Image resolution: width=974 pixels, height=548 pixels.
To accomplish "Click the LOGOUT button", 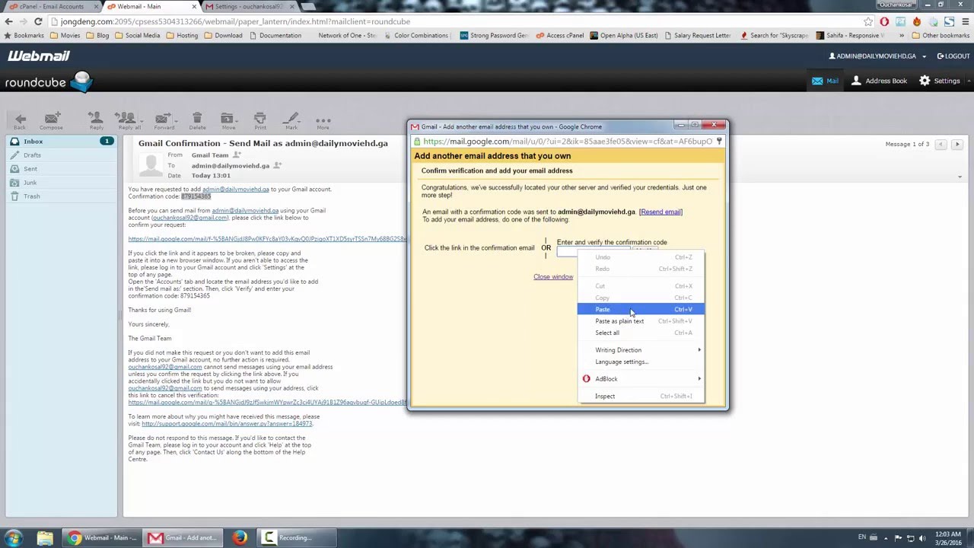I will click(x=953, y=56).
